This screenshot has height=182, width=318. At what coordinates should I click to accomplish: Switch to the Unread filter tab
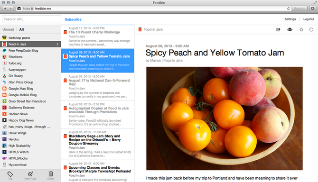(x=9, y=29)
